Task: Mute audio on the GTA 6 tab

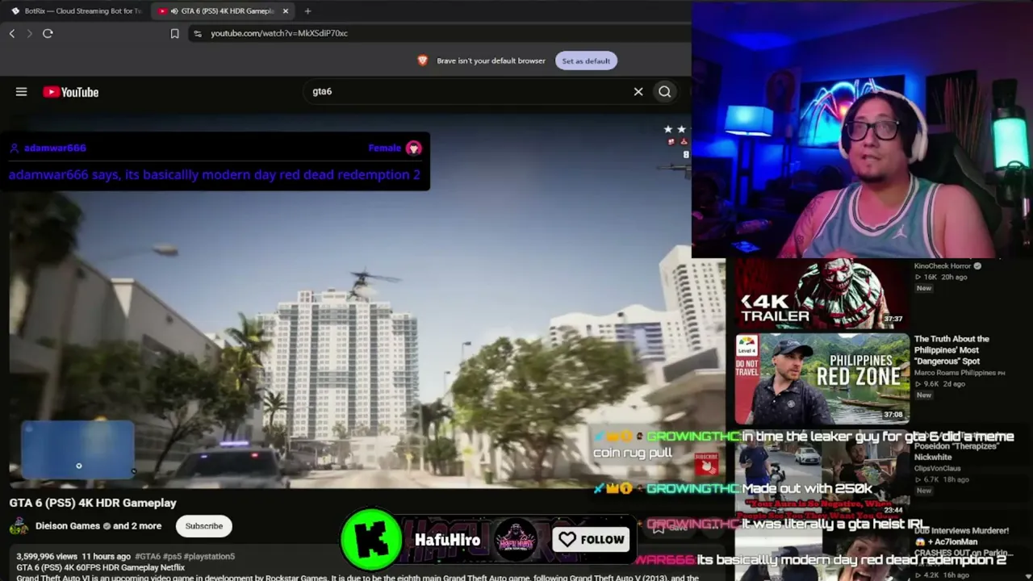Action: (x=174, y=11)
